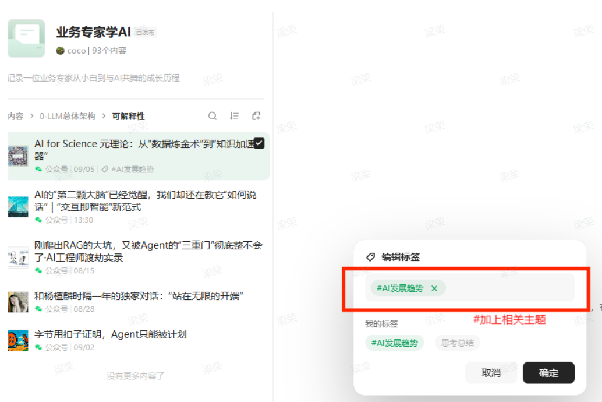Click inside the tag input field
602x402 pixels.
click(x=507, y=288)
